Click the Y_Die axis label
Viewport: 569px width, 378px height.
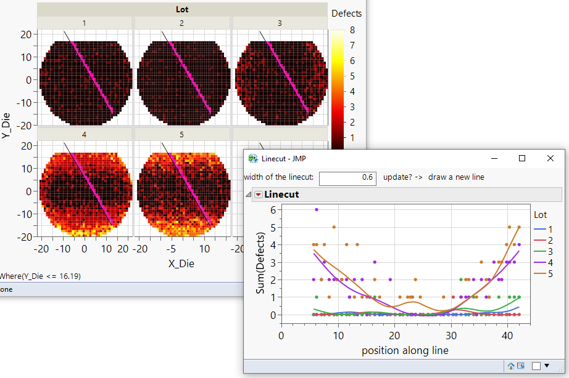click(6, 126)
